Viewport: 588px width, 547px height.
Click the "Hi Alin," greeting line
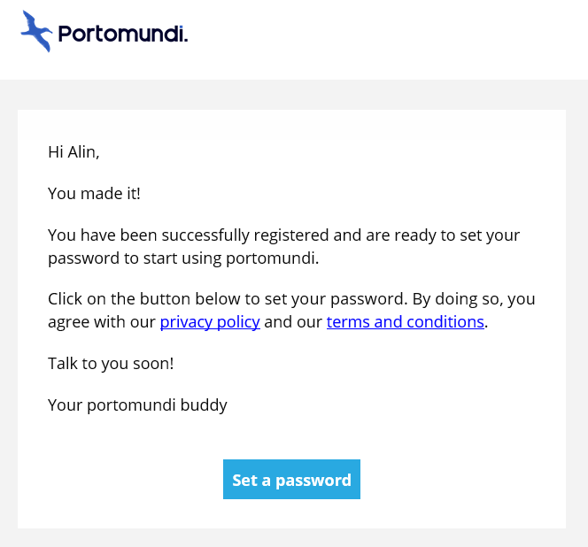73,152
